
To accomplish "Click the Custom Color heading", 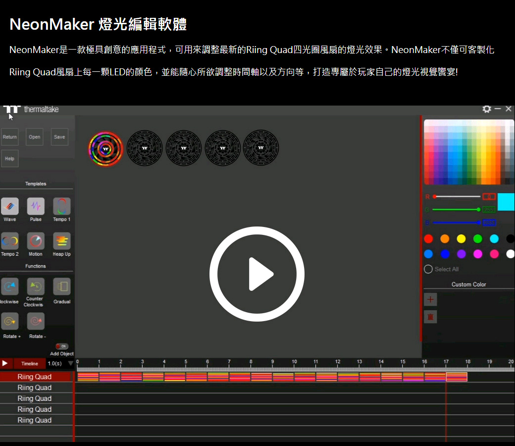I will (468, 284).
